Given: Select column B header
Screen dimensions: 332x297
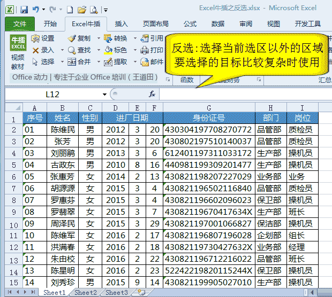Looking at the screenshot, I should (63, 108).
